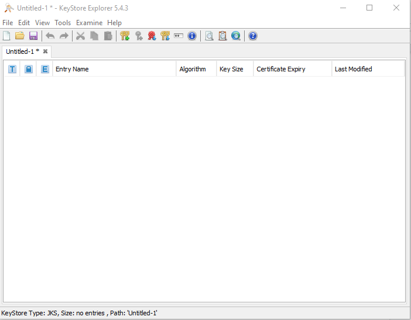Examine Clipboard toolbar icon

222,36
